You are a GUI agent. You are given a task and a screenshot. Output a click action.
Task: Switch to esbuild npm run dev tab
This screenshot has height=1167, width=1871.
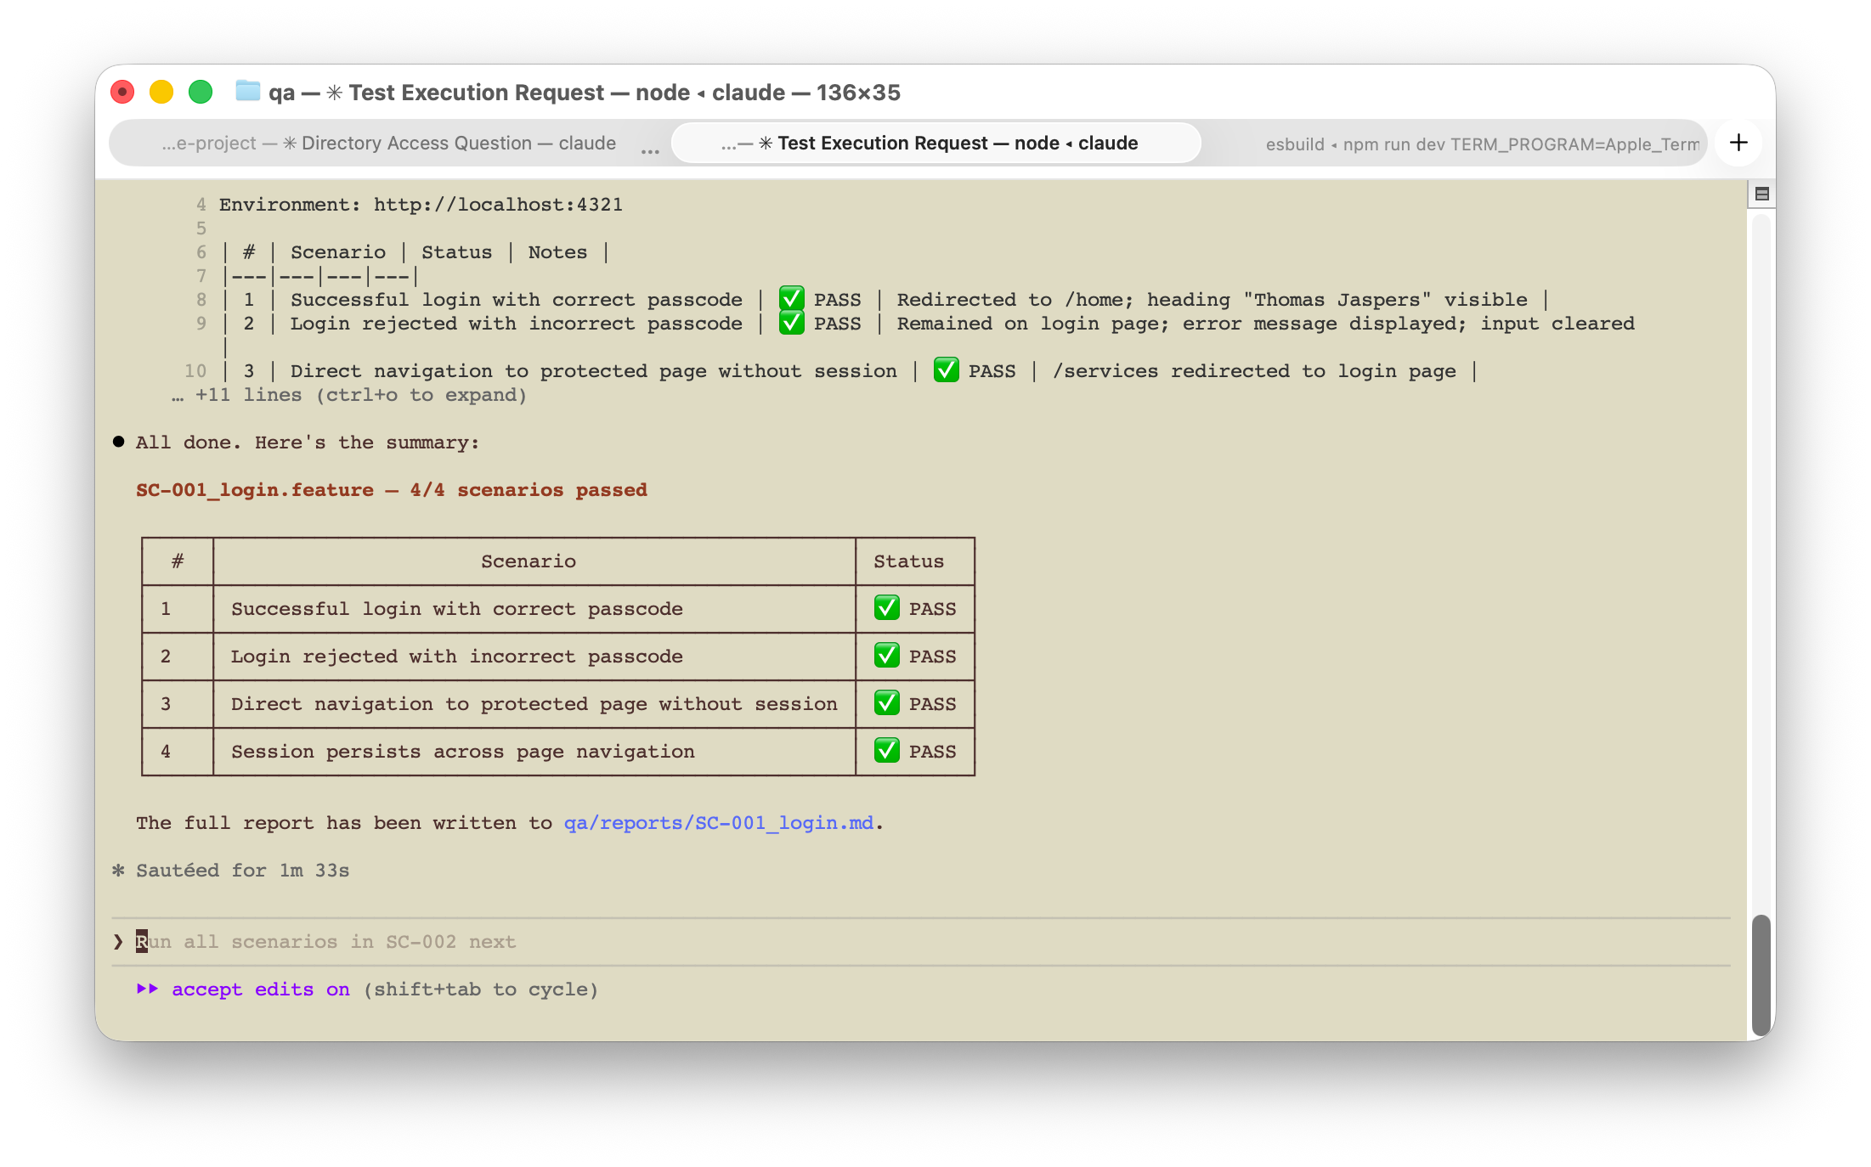[x=1481, y=144]
